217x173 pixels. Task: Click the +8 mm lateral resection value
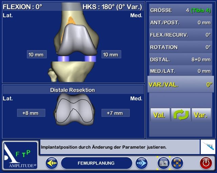(x=31, y=113)
